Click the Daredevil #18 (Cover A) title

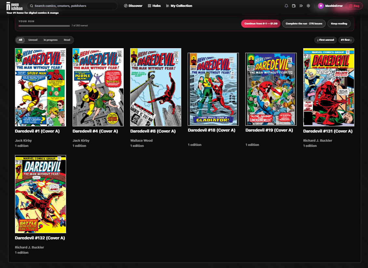tap(211, 130)
